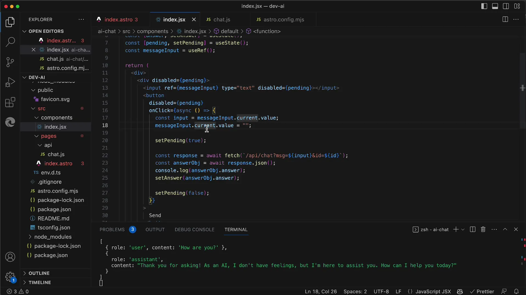Screen dimensions: 526x295
Task: Toggle the primary side bar layout icon
Action: [484, 6]
